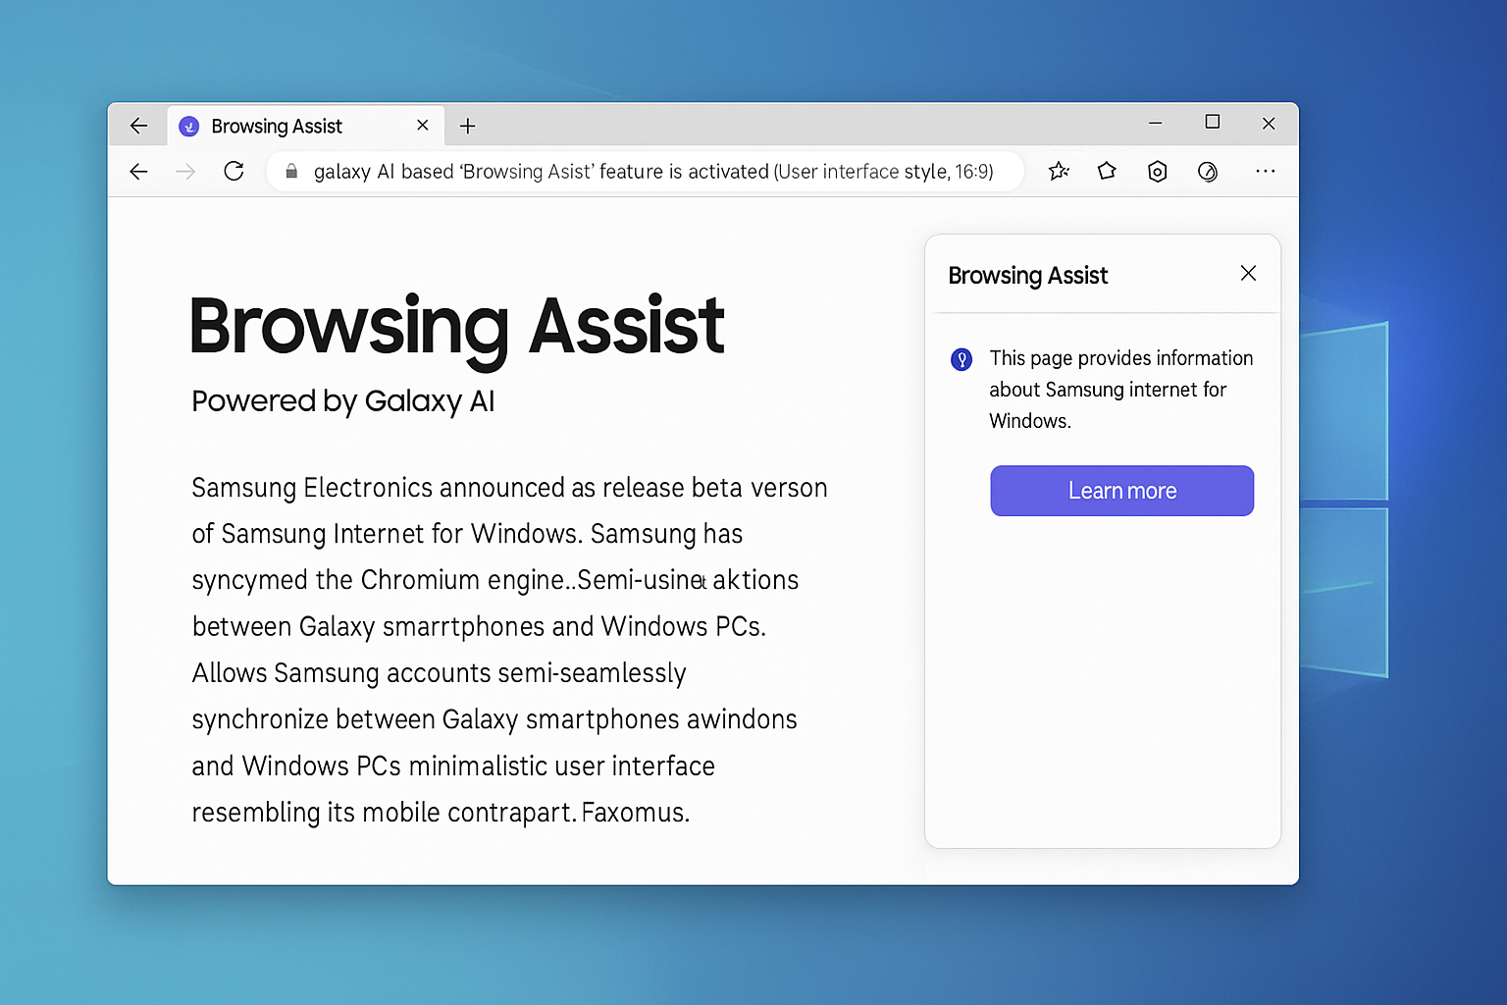Click the padlock site info icon
Screen dimensions: 1507x1005
coord(291,172)
